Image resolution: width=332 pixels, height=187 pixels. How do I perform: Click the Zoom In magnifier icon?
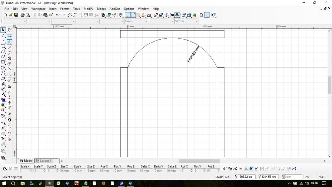[70, 15]
